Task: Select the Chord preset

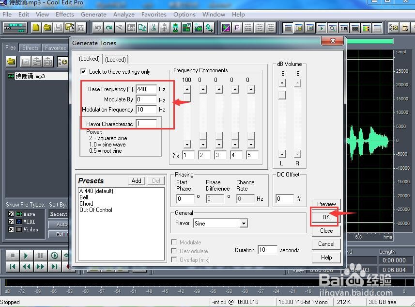Action: (x=86, y=204)
